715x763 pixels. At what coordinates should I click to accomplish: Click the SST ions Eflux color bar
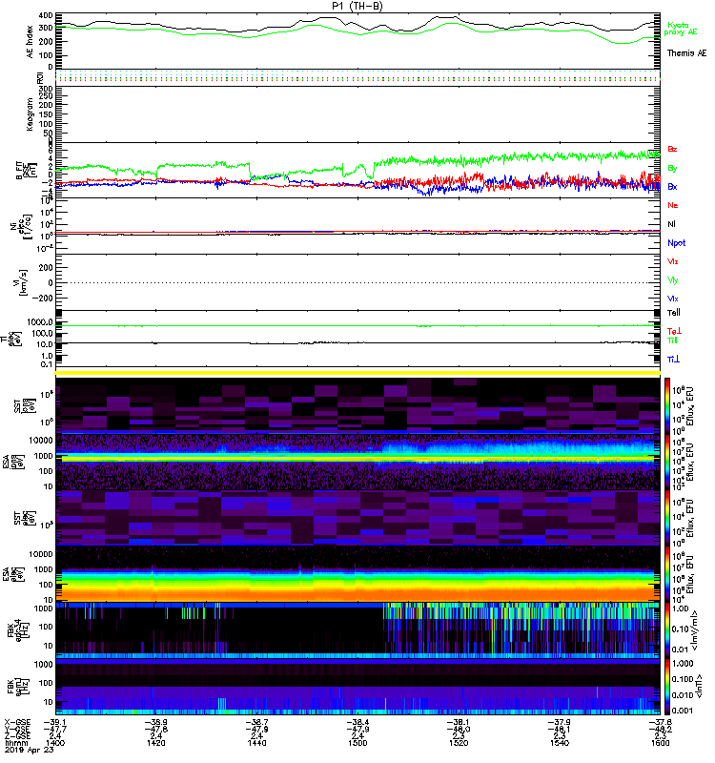[x=666, y=404]
